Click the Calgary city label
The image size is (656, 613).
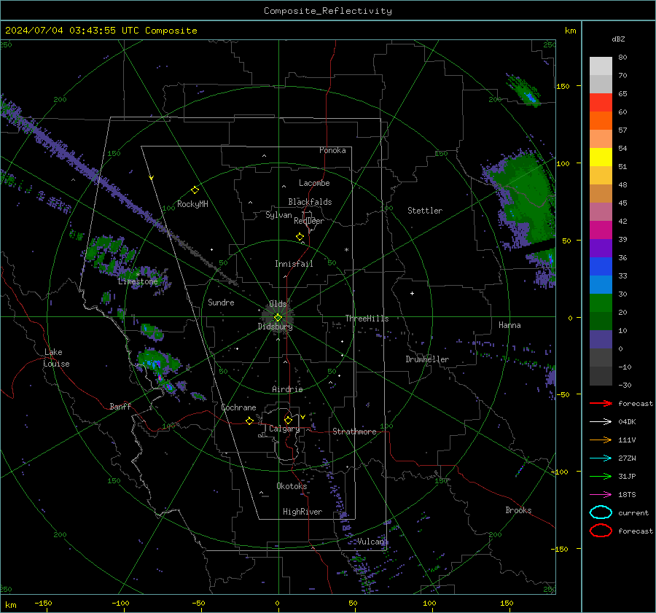(284, 429)
